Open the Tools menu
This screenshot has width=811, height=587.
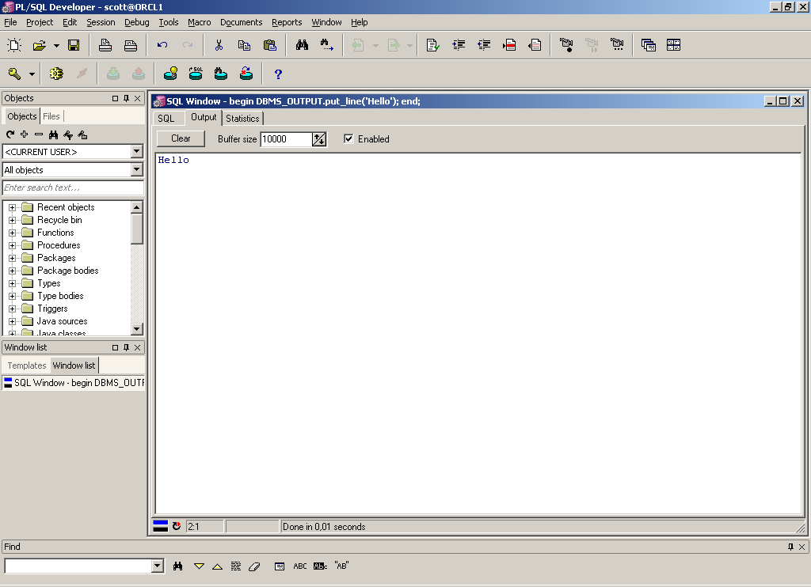coord(168,22)
